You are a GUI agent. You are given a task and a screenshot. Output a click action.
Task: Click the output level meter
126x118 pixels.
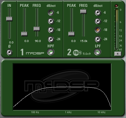pyautogui.click(x=117, y=29)
